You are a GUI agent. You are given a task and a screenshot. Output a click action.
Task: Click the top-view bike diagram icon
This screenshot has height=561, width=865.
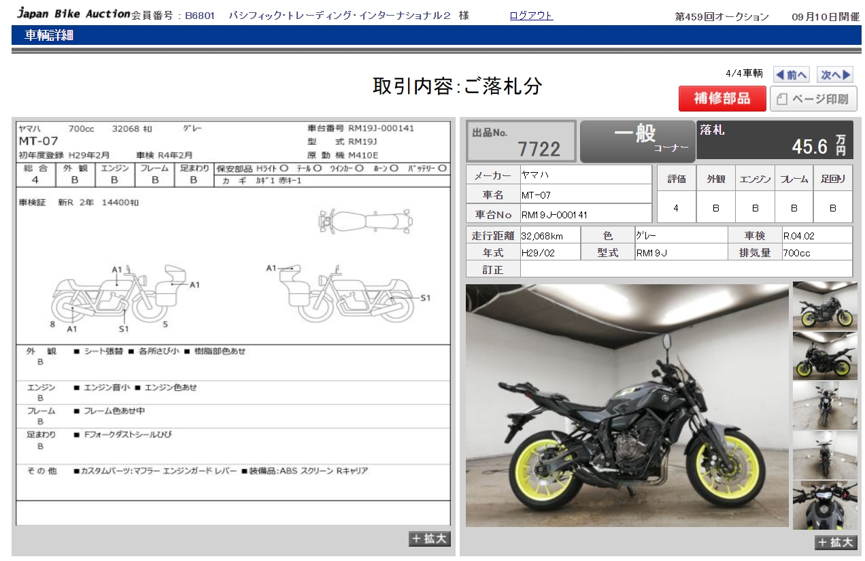click(365, 220)
